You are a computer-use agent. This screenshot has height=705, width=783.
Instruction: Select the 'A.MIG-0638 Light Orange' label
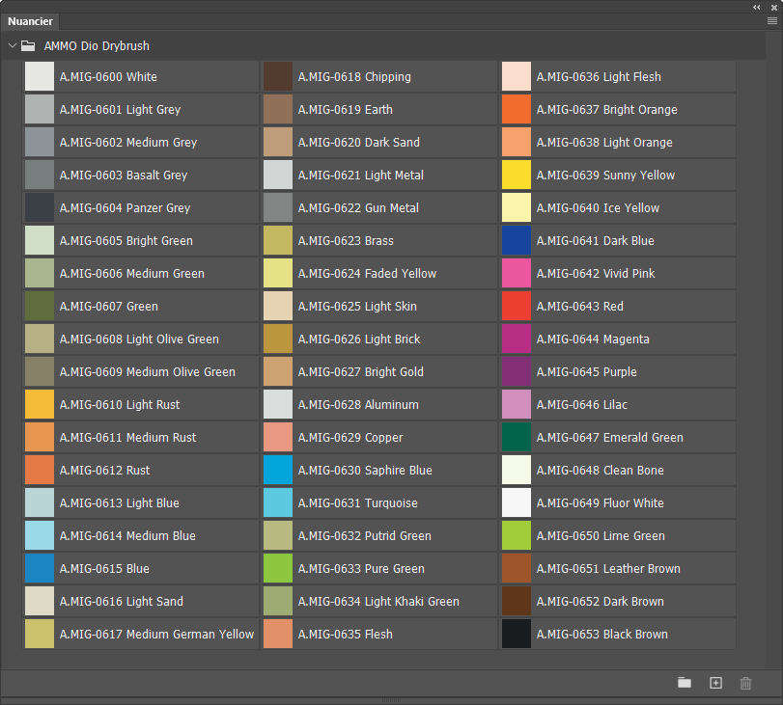coord(604,143)
